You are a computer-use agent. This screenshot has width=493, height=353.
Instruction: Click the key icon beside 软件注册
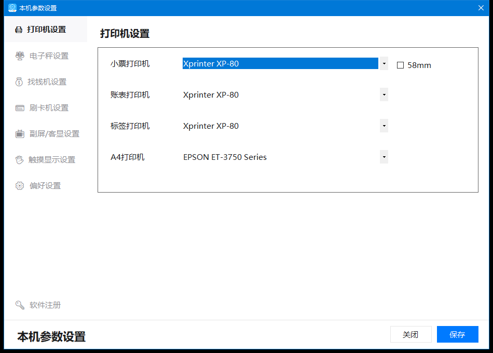pos(20,305)
